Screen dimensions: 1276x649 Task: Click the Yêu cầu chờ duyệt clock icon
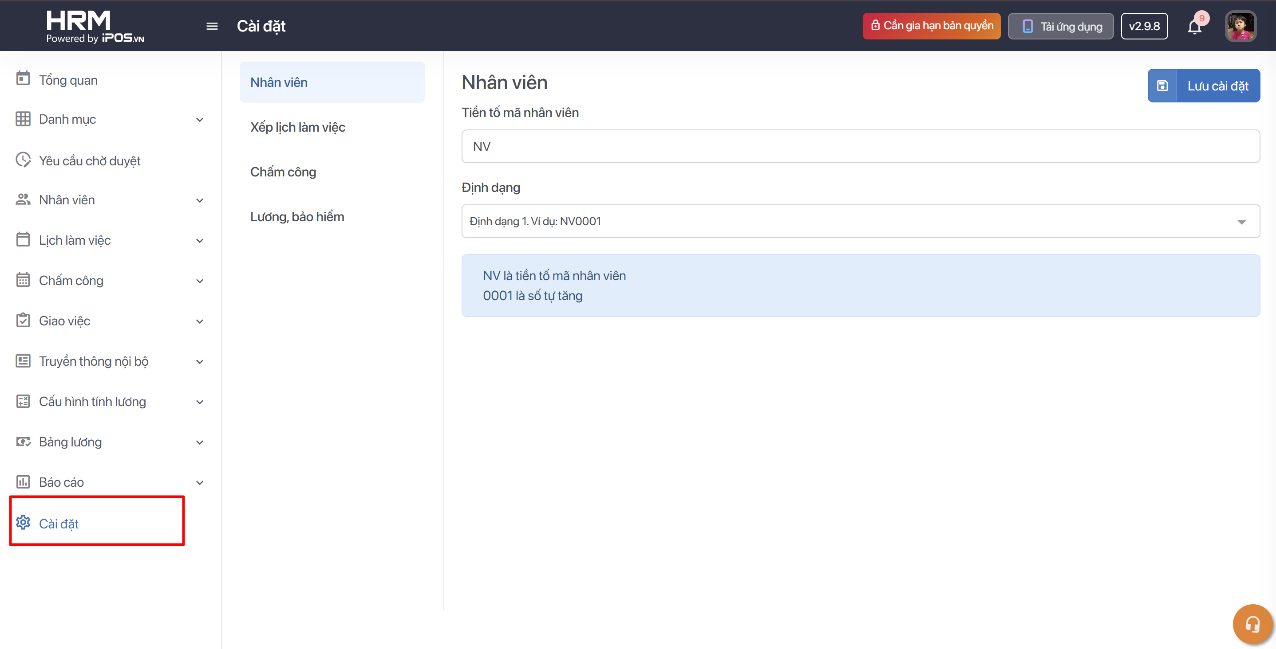pyautogui.click(x=23, y=160)
